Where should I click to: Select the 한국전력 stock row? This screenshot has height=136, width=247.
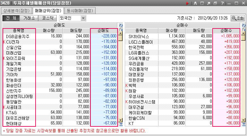pyautogui.click(x=183, y=47)
